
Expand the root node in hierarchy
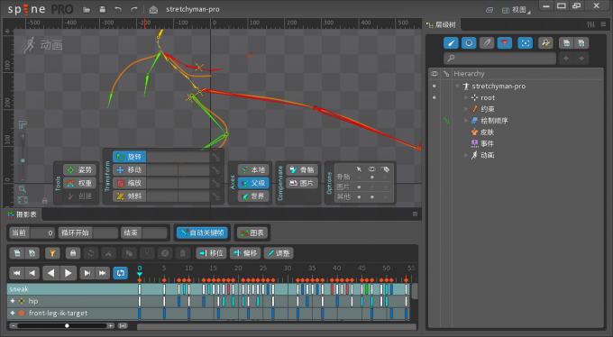(466, 97)
